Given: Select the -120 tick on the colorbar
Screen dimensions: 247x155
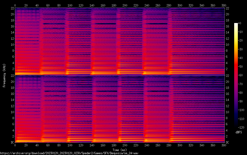Looking at the screenshot, I should [x=241, y=128].
